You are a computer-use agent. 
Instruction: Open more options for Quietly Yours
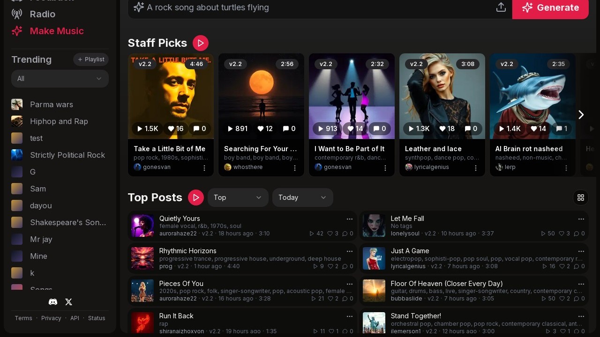click(349, 219)
